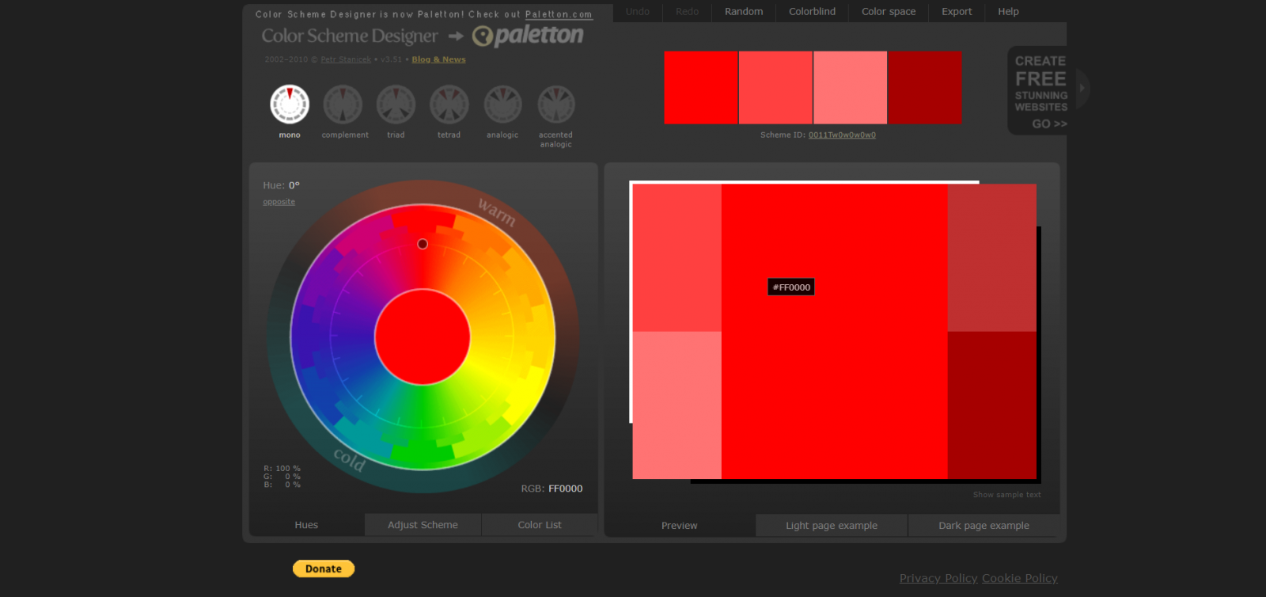
Task: Choose the accented analogic scheme icon
Action: click(556, 105)
